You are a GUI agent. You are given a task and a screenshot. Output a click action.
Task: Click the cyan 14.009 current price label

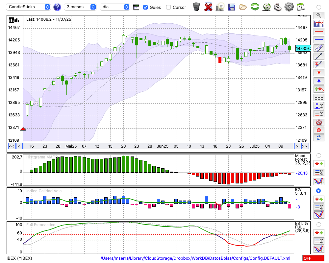303,48
